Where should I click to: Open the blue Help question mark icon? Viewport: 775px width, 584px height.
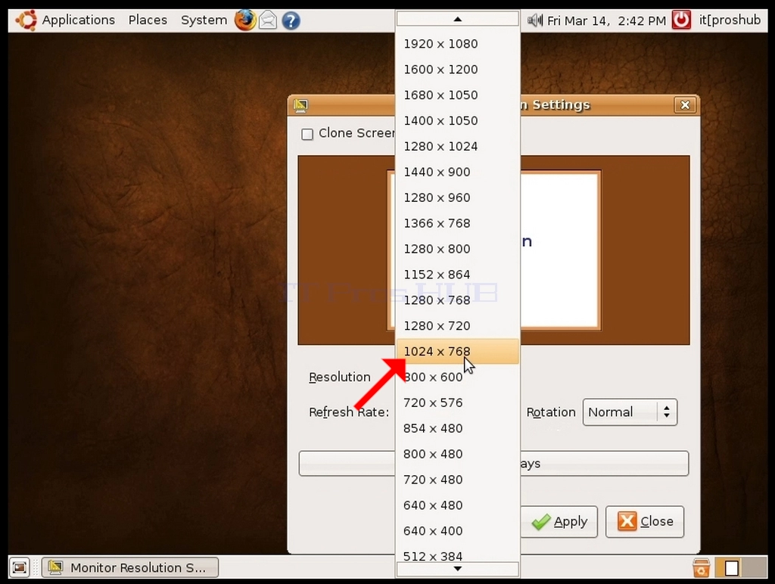[x=291, y=20]
